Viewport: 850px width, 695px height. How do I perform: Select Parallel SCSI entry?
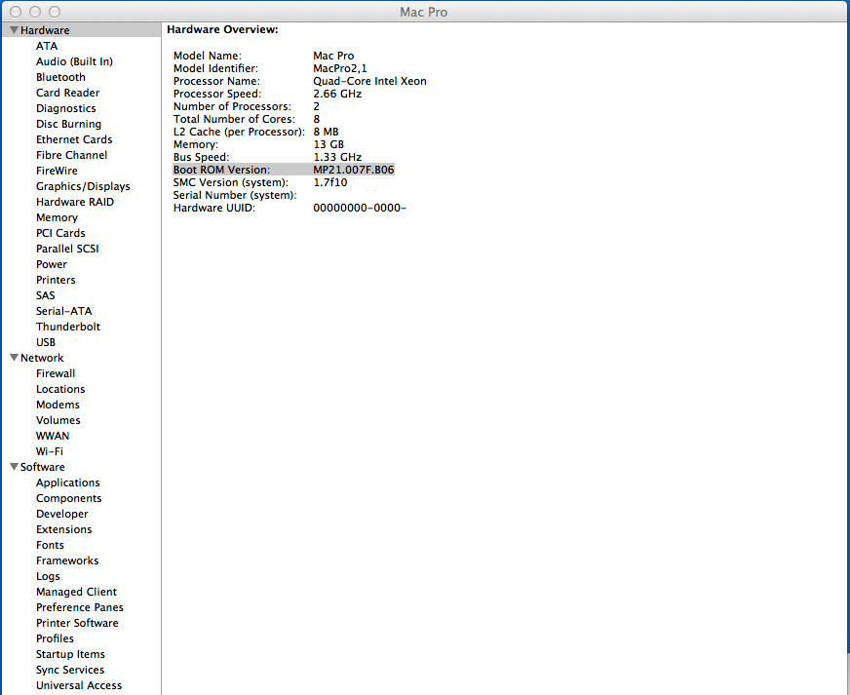(67, 249)
